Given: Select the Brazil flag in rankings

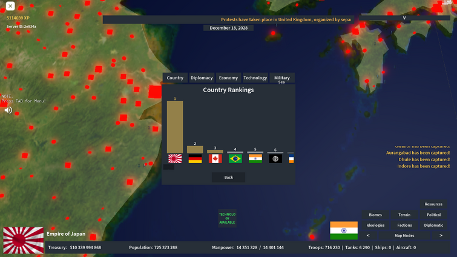Looking at the screenshot, I should pyautogui.click(x=235, y=159).
